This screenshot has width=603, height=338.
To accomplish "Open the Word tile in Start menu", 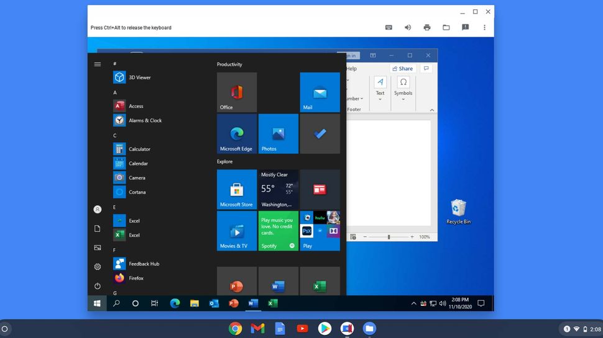I will coord(278,282).
